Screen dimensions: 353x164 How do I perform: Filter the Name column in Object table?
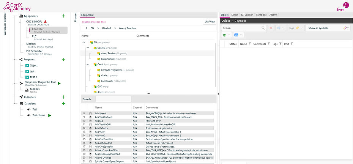click(x=250, y=44)
